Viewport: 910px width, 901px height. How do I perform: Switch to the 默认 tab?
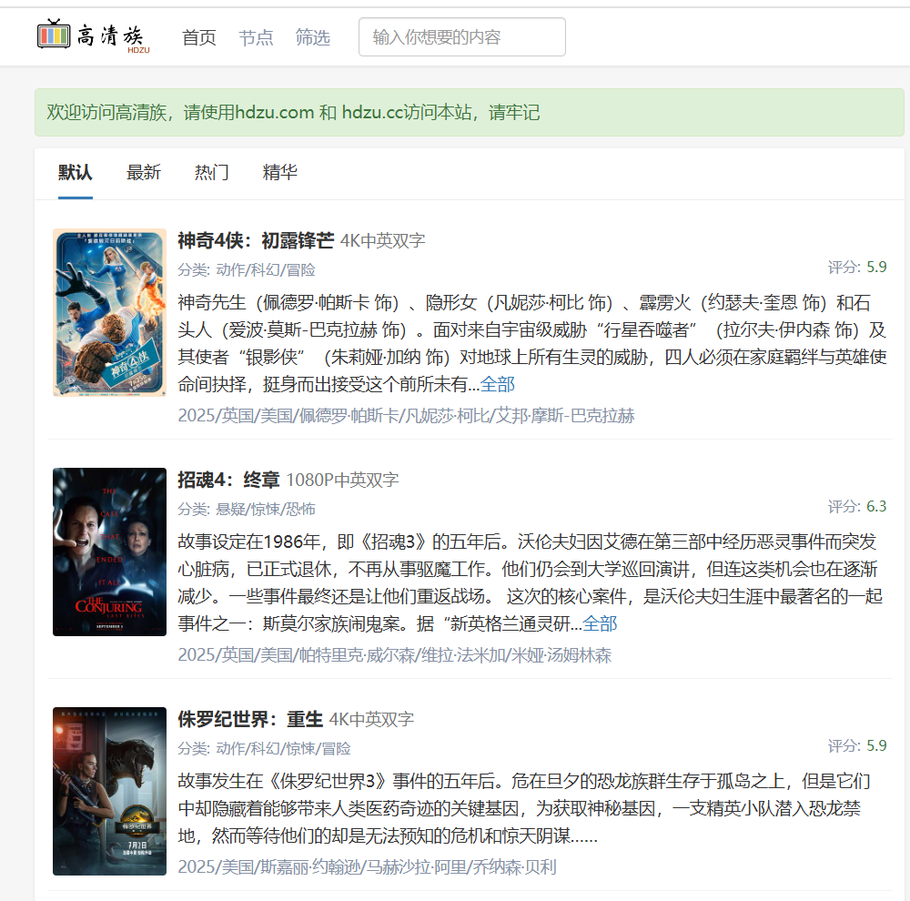pyautogui.click(x=75, y=172)
